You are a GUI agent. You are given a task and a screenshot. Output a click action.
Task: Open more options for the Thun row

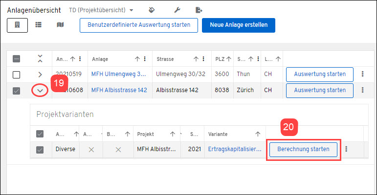(362, 74)
